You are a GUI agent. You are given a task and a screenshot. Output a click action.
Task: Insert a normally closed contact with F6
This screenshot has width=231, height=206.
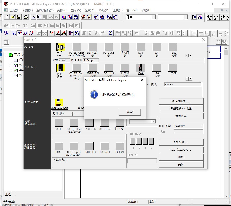point(223,17)
